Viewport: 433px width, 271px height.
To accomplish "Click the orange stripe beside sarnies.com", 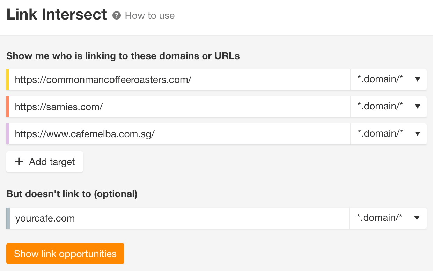I will pyautogui.click(x=8, y=107).
